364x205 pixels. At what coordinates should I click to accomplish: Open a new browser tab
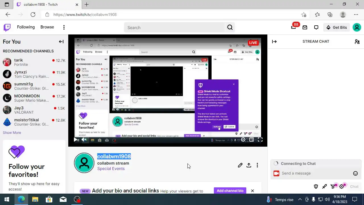pyautogui.click(x=86, y=5)
